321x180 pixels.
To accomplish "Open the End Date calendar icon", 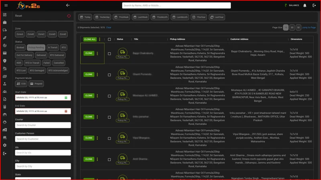I will (x=66, y=111).
